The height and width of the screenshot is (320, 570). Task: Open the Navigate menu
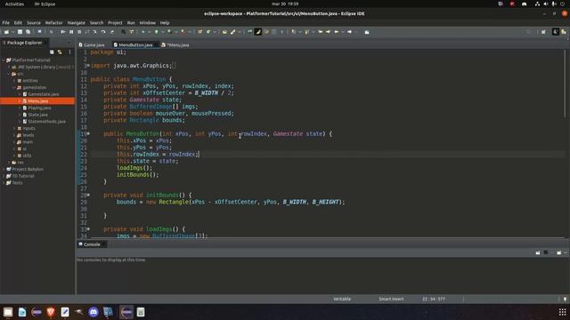[x=76, y=22]
